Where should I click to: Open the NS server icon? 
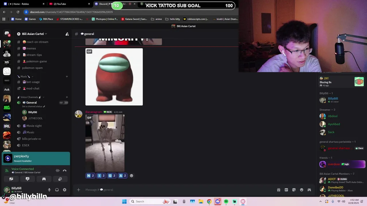click(x=7, y=62)
